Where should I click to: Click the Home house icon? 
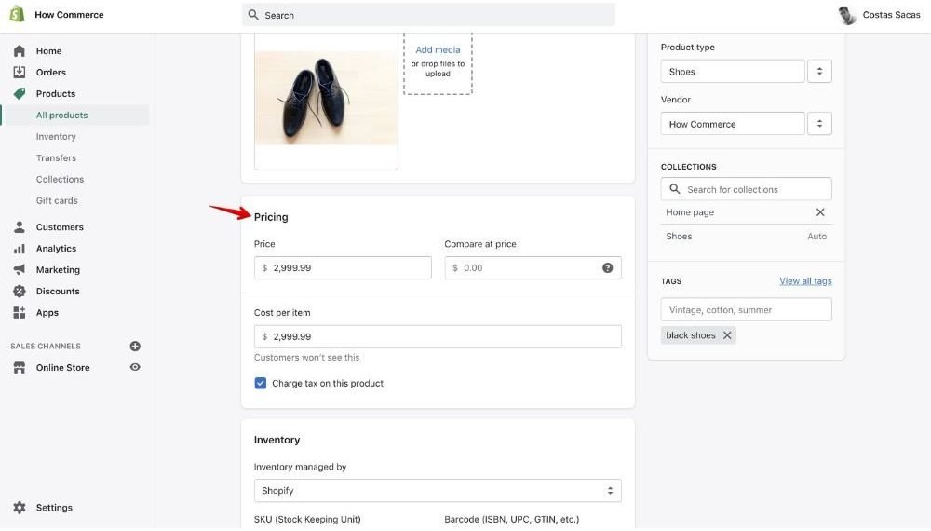(19, 51)
